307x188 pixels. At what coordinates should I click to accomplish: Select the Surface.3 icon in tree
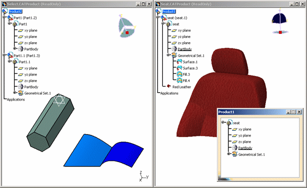point(180,68)
